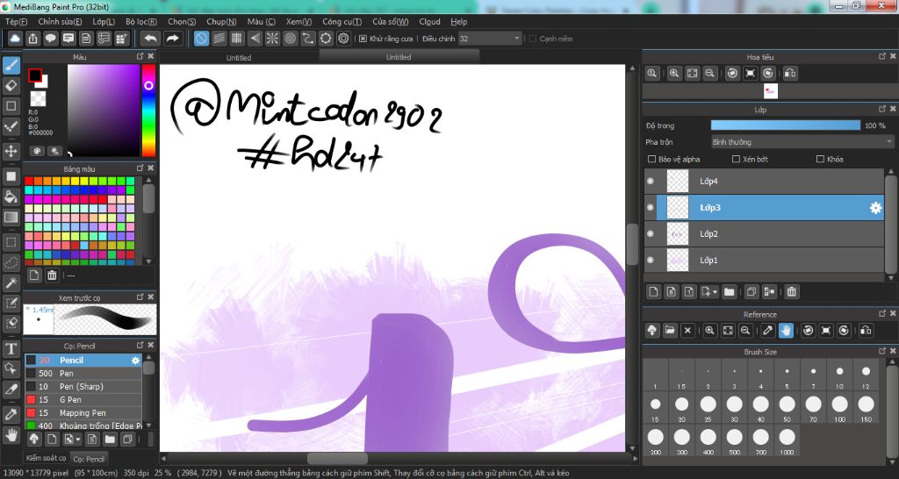Screen dimensions: 899x479
Task: Open snap settings gear
Action: (343, 39)
